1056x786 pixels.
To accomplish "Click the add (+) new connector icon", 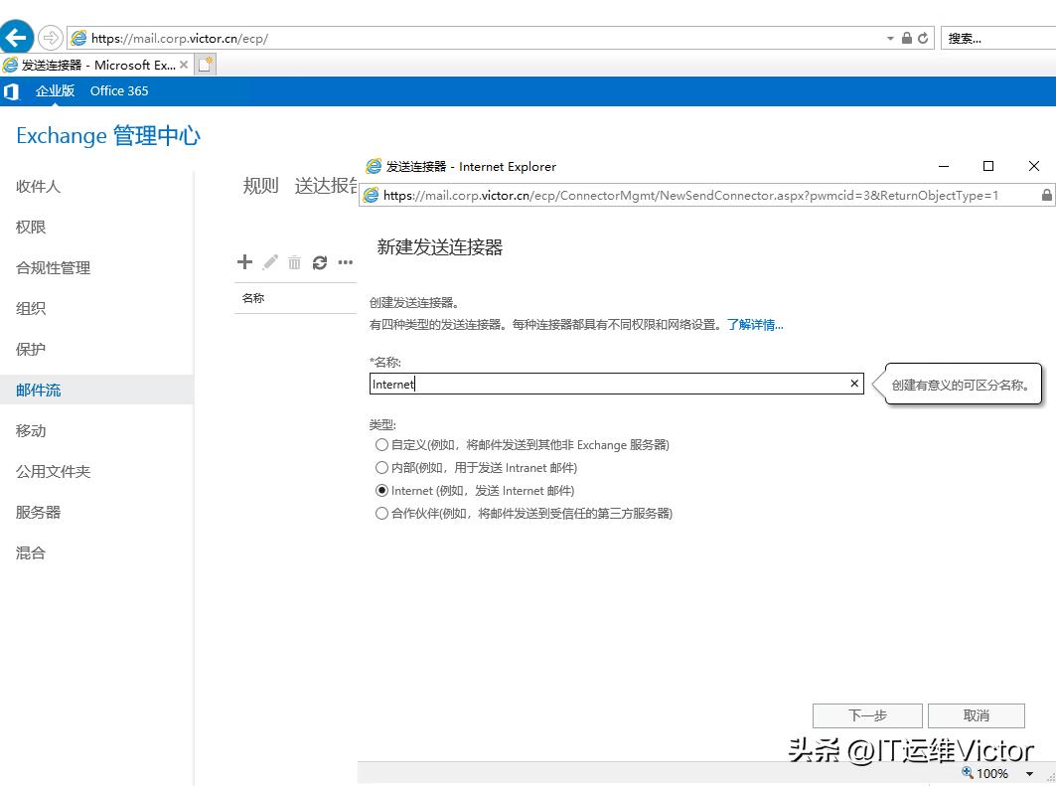I will coord(244,261).
